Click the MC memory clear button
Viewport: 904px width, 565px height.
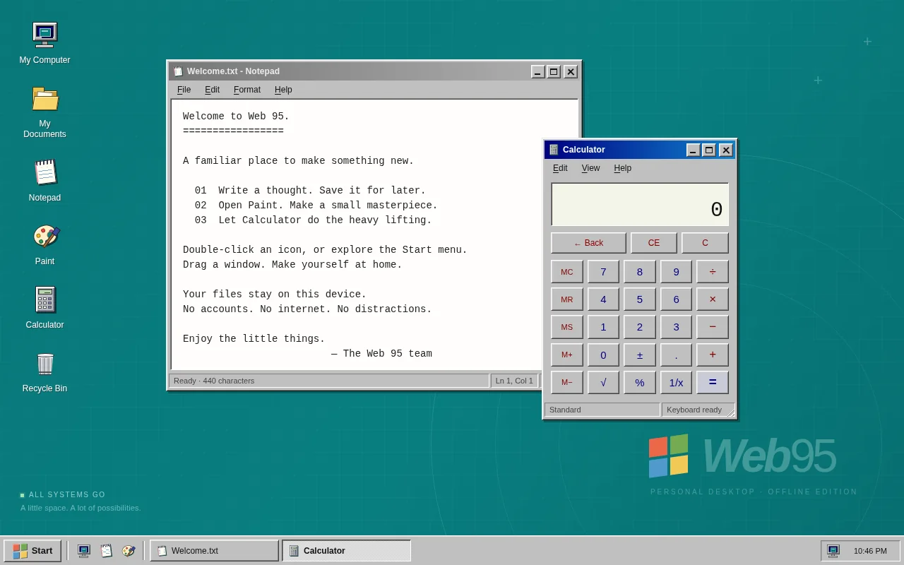(567, 272)
